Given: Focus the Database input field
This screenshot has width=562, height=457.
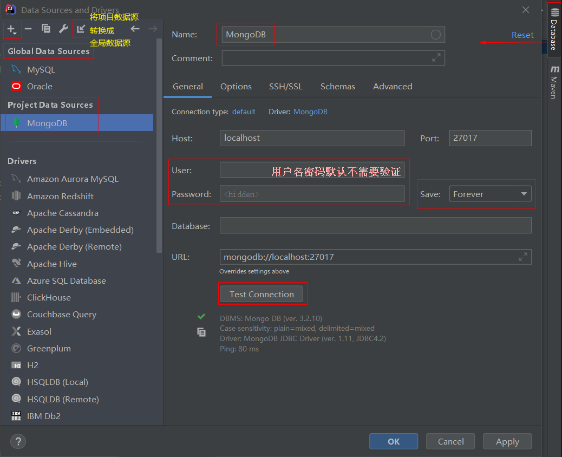Looking at the screenshot, I should point(376,225).
